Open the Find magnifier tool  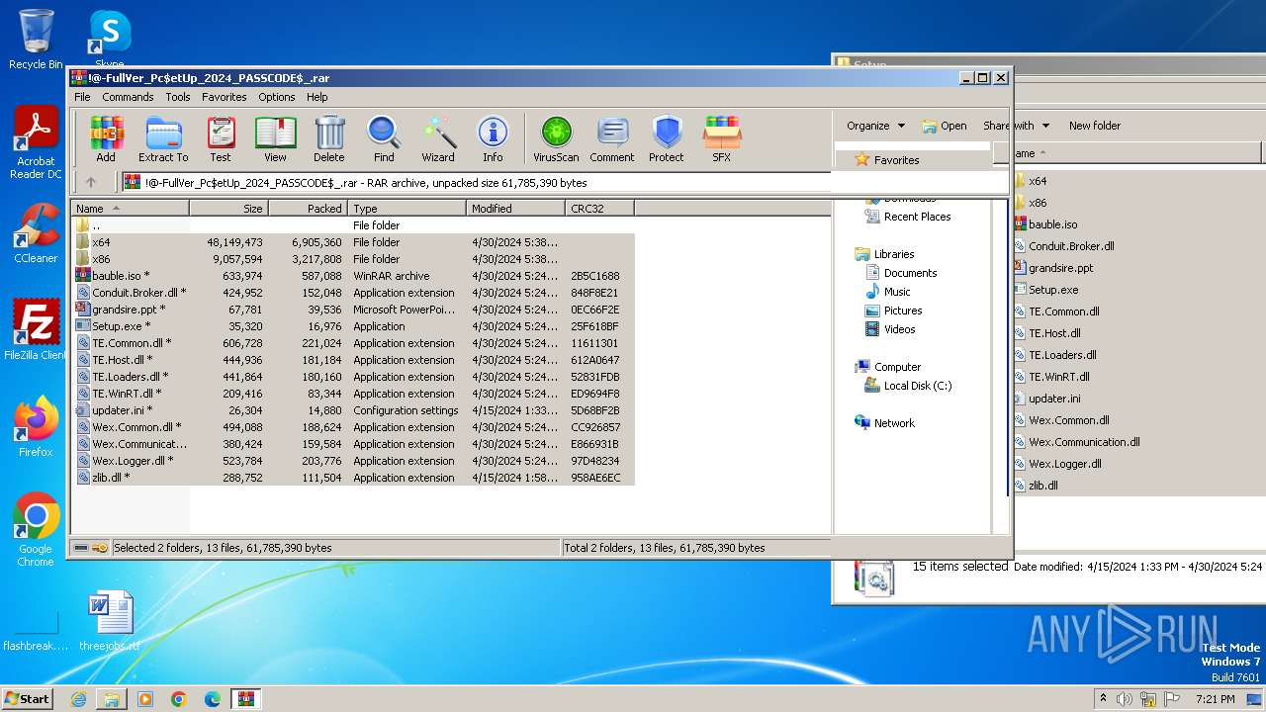(384, 139)
